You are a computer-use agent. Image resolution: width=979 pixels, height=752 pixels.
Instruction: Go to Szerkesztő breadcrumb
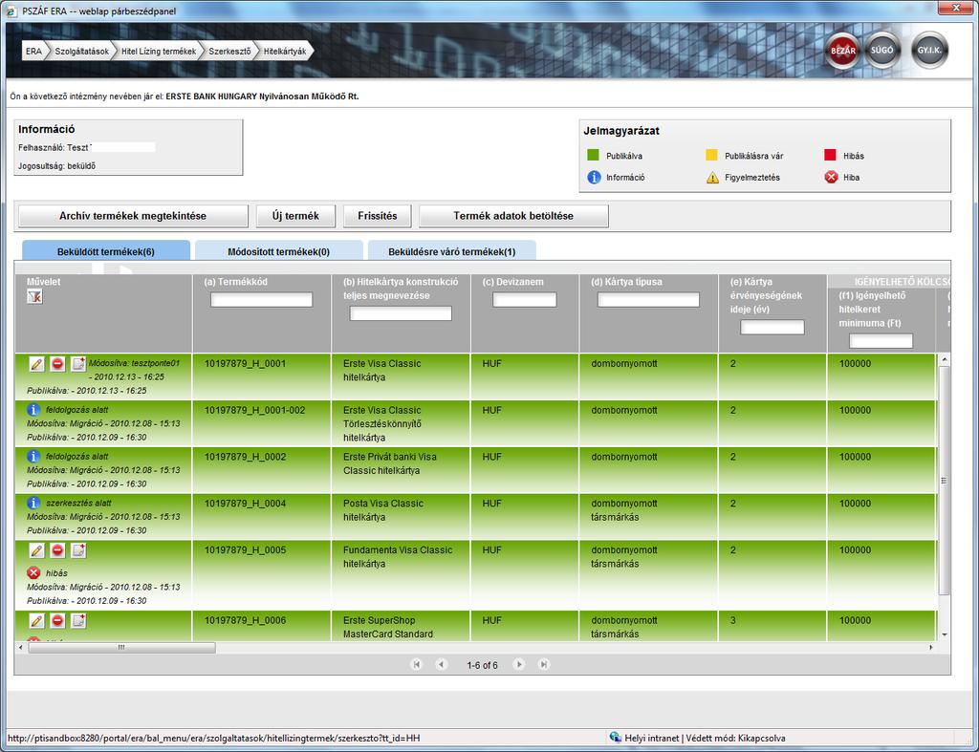[x=229, y=52]
